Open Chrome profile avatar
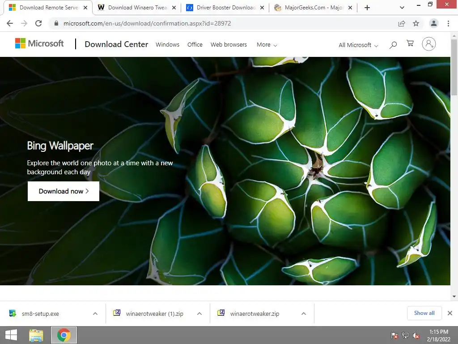The height and width of the screenshot is (344, 458). (x=434, y=23)
